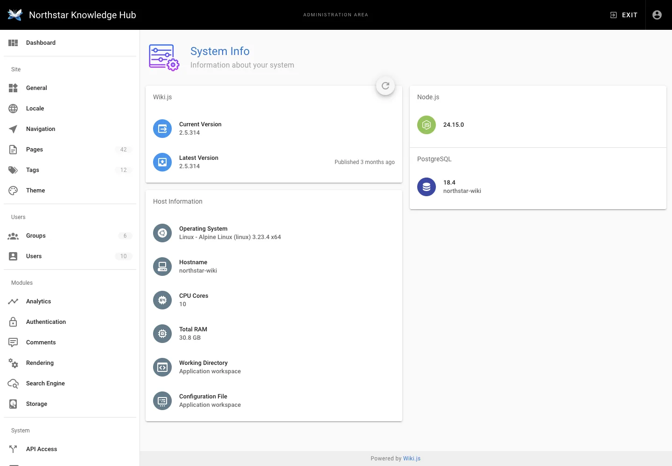Open the Users section in sidebar
This screenshot has width=672, height=466.
coord(70,256)
